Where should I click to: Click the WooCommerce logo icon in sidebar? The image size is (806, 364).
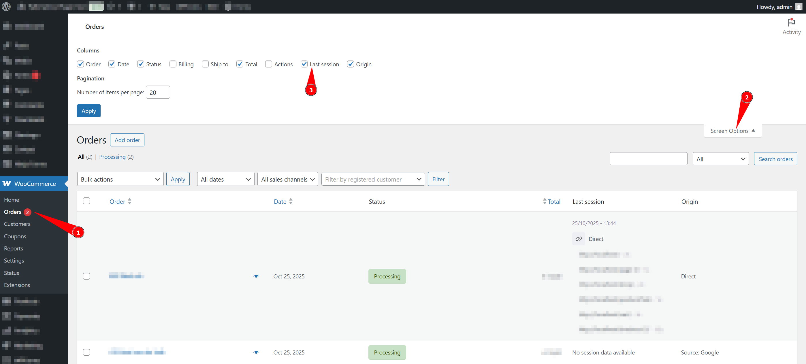pos(7,184)
